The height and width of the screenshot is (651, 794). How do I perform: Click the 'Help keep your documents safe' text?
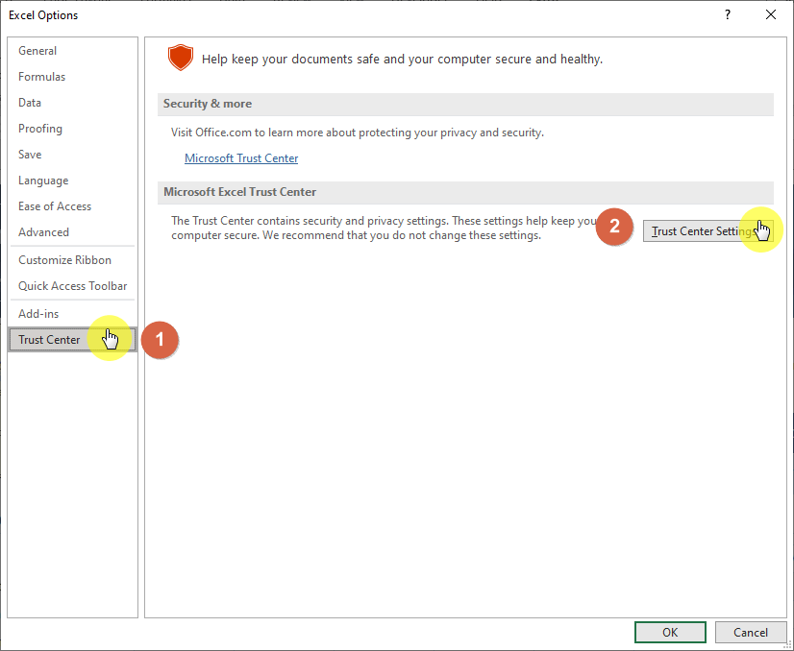[402, 60]
